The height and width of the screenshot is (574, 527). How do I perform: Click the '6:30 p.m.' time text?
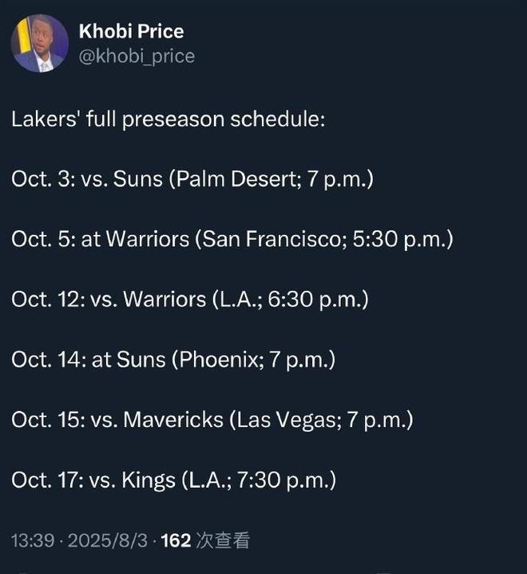tap(315, 300)
